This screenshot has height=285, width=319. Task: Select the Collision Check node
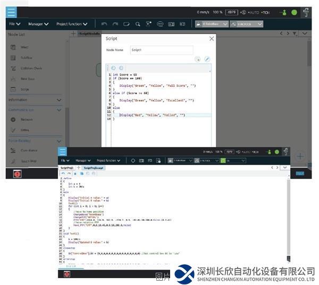31,68
